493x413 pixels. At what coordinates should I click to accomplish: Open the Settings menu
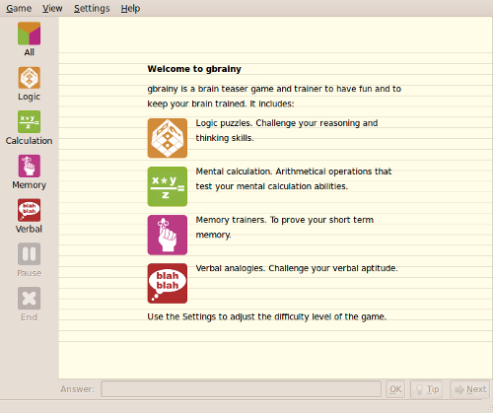click(92, 8)
